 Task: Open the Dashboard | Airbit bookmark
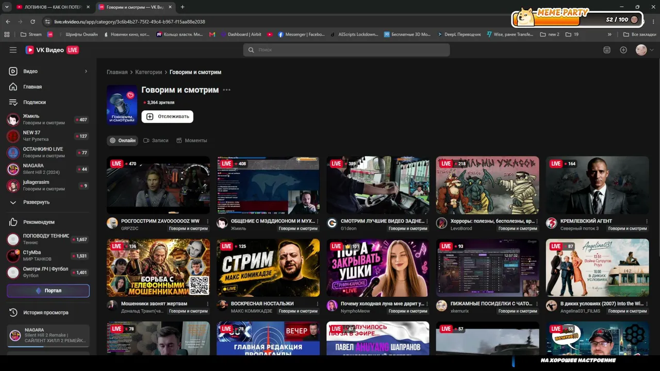tap(240, 35)
